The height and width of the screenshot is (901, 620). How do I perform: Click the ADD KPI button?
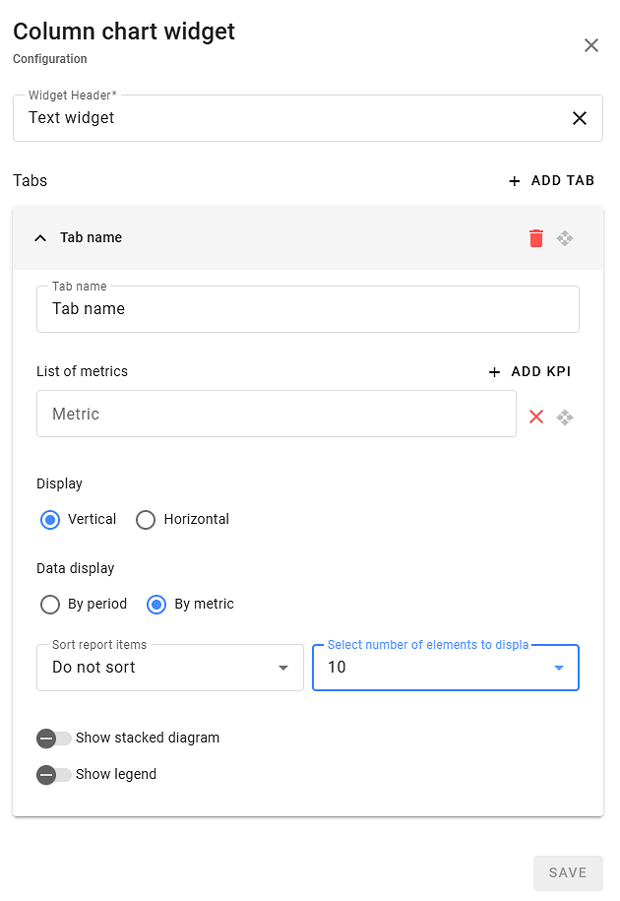coord(529,372)
